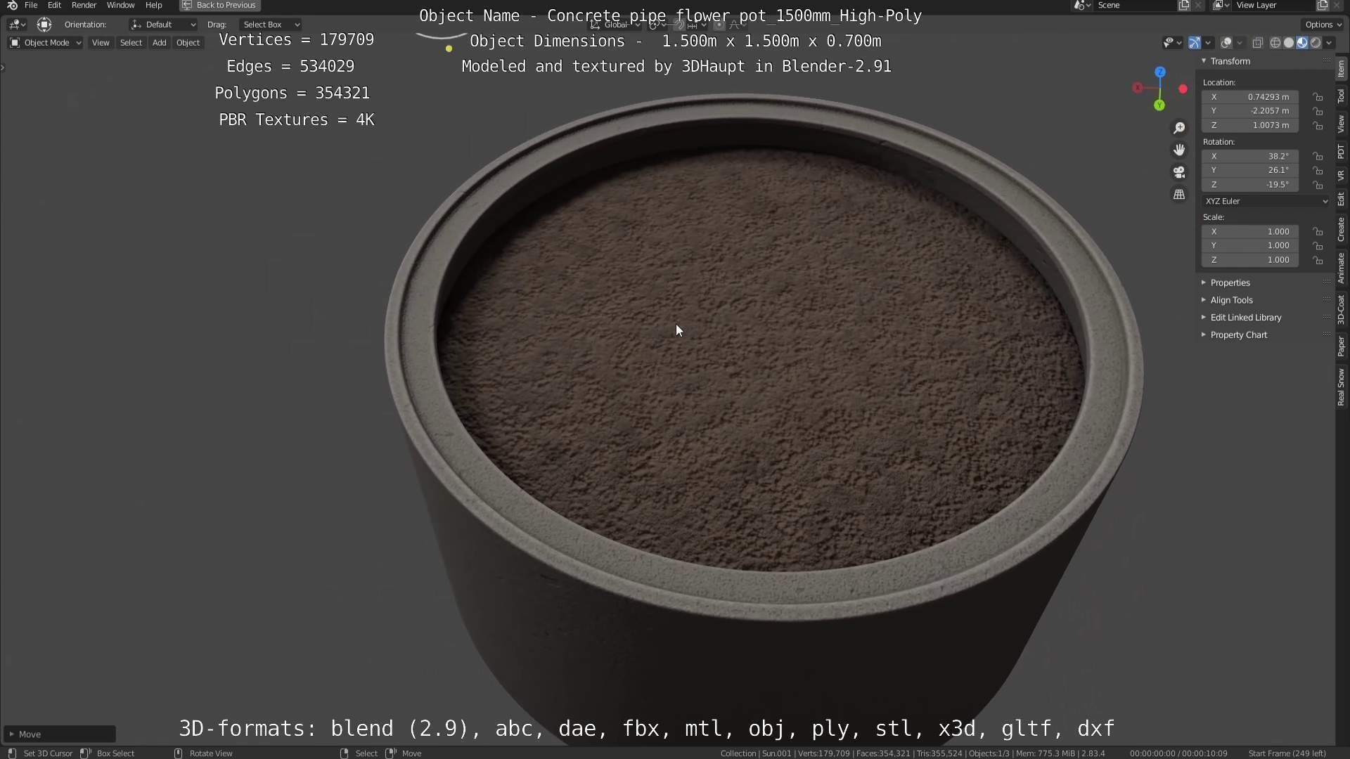This screenshot has width=1350, height=759.
Task: Open the viewport Add menu
Action: 160,43
